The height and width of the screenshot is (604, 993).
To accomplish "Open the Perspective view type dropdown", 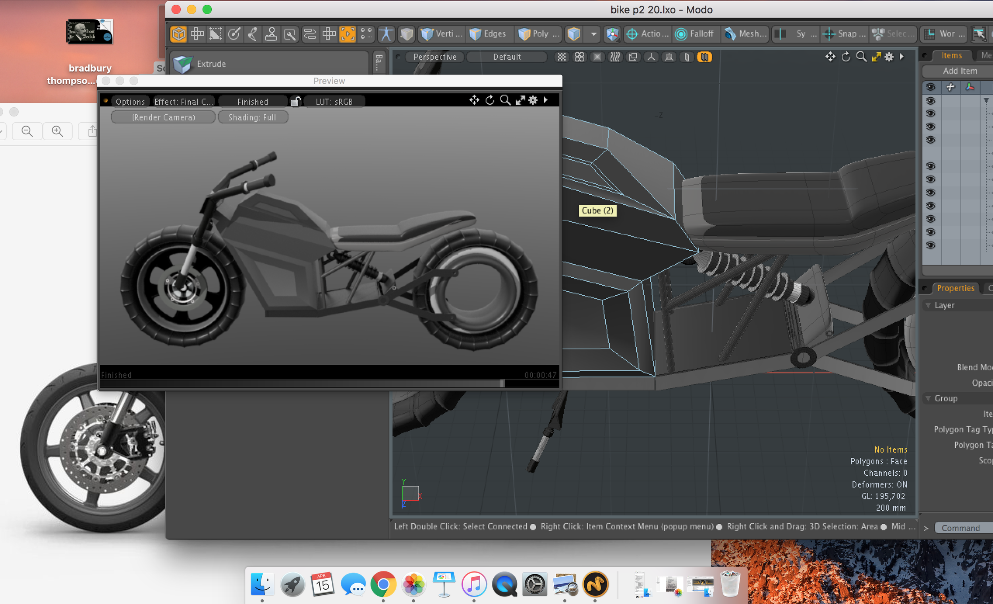I will point(435,57).
